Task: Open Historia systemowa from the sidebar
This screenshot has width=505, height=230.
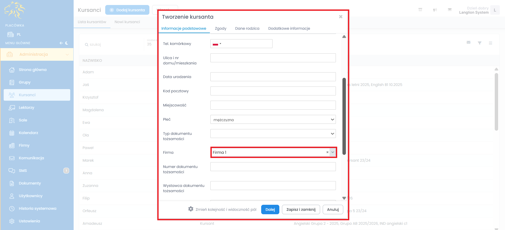Action: pos(37,208)
